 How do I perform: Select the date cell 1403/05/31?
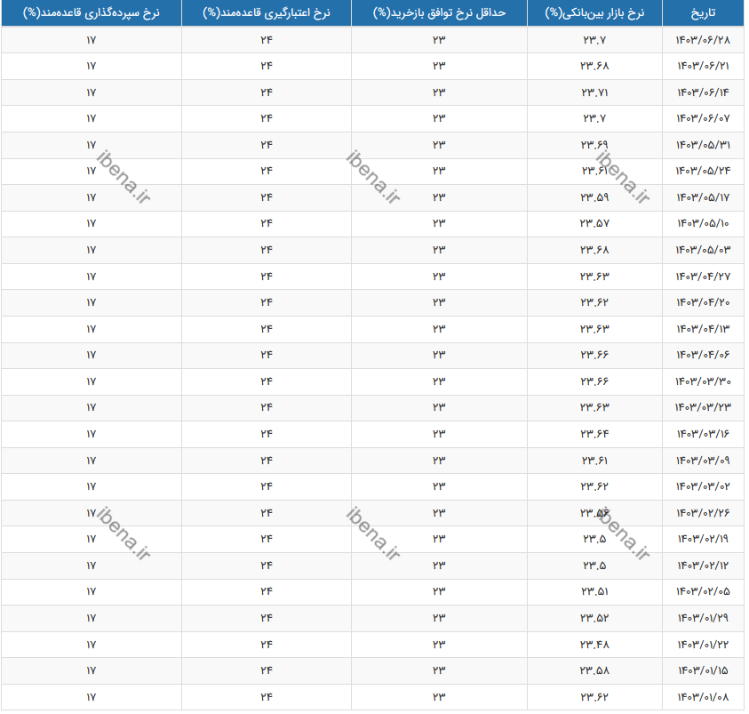tap(704, 146)
